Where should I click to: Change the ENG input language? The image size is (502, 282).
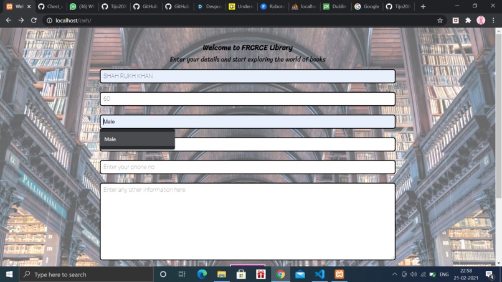click(444, 275)
